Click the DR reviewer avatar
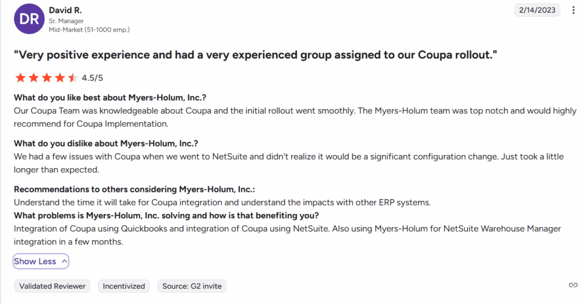 29,19
